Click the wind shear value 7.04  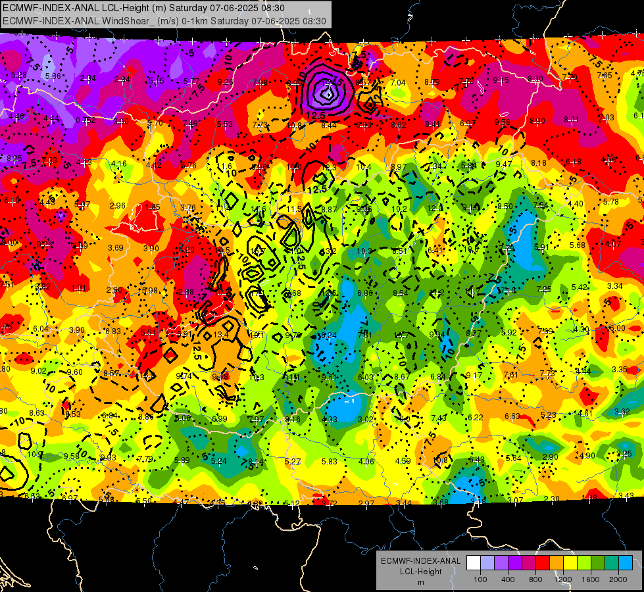click(398, 83)
